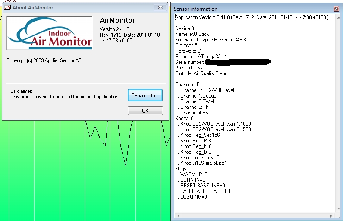Screen dimensions: 343x221
Task: Click the vertical scrollbar up arrow
Action: (338, 18)
